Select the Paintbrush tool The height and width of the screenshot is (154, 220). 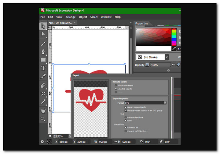click(43, 44)
